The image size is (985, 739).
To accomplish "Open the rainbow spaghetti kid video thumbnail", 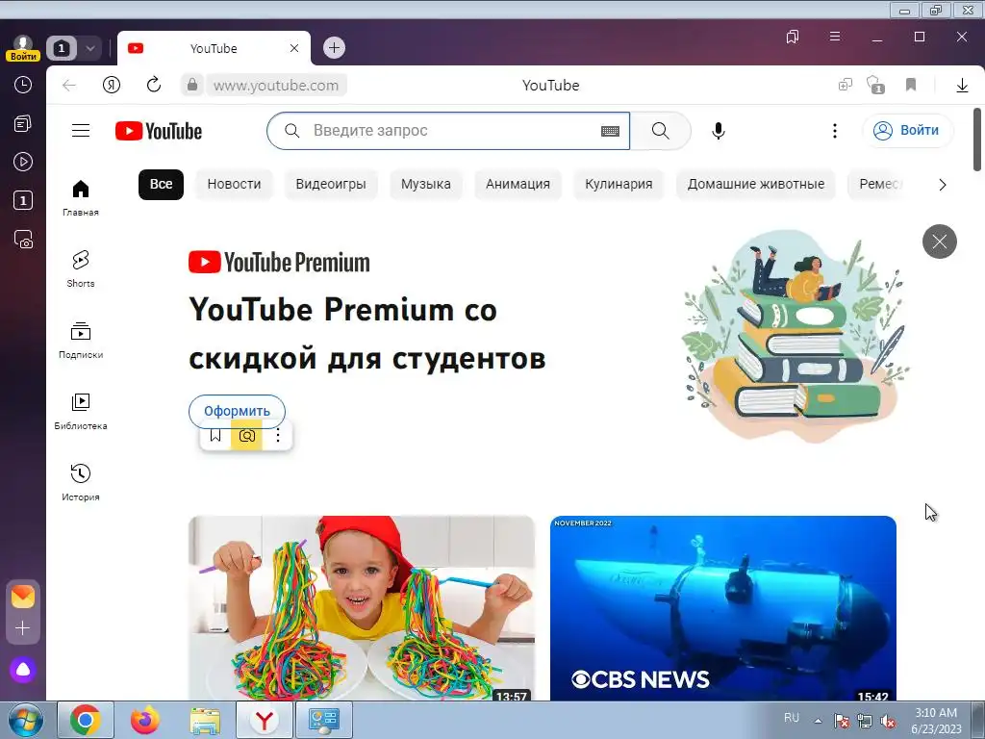I will point(362,608).
